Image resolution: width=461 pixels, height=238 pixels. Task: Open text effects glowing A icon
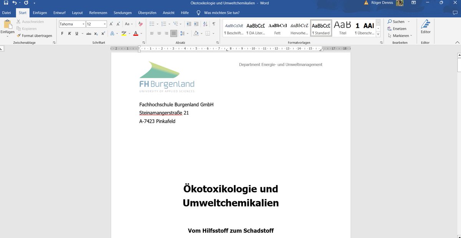click(112, 33)
